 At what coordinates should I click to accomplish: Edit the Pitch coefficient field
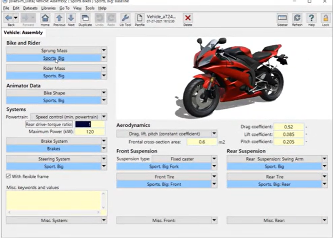pos(288,142)
